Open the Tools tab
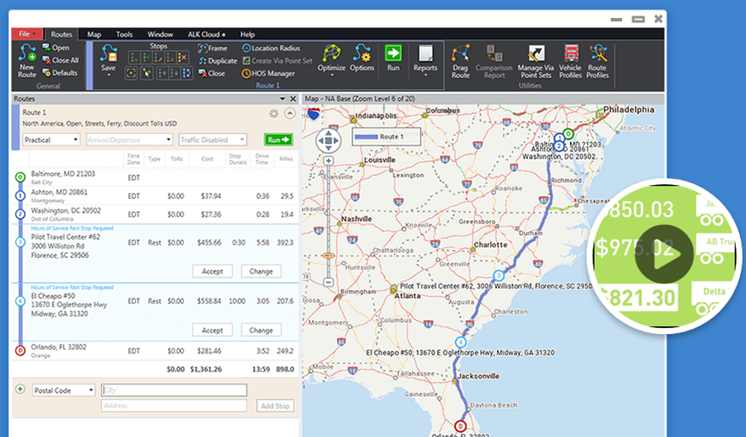 [x=124, y=34]
